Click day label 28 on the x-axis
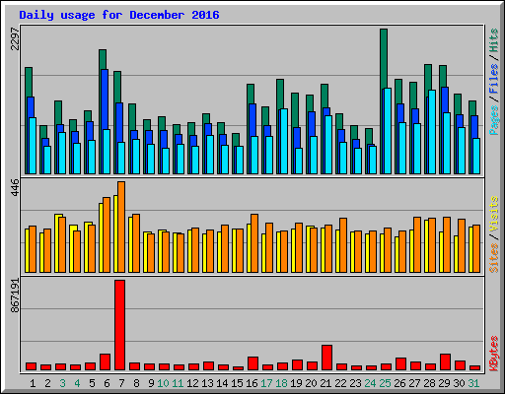 click(429, 383)
